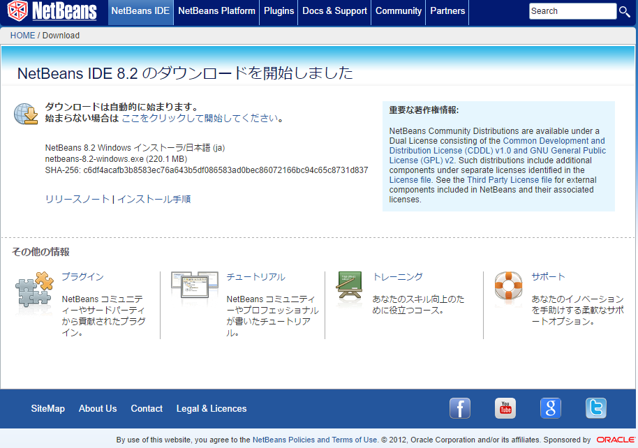Screen dimensions: 638x448
Task: Open the Facebook page icon
Action: click(460, 408)
